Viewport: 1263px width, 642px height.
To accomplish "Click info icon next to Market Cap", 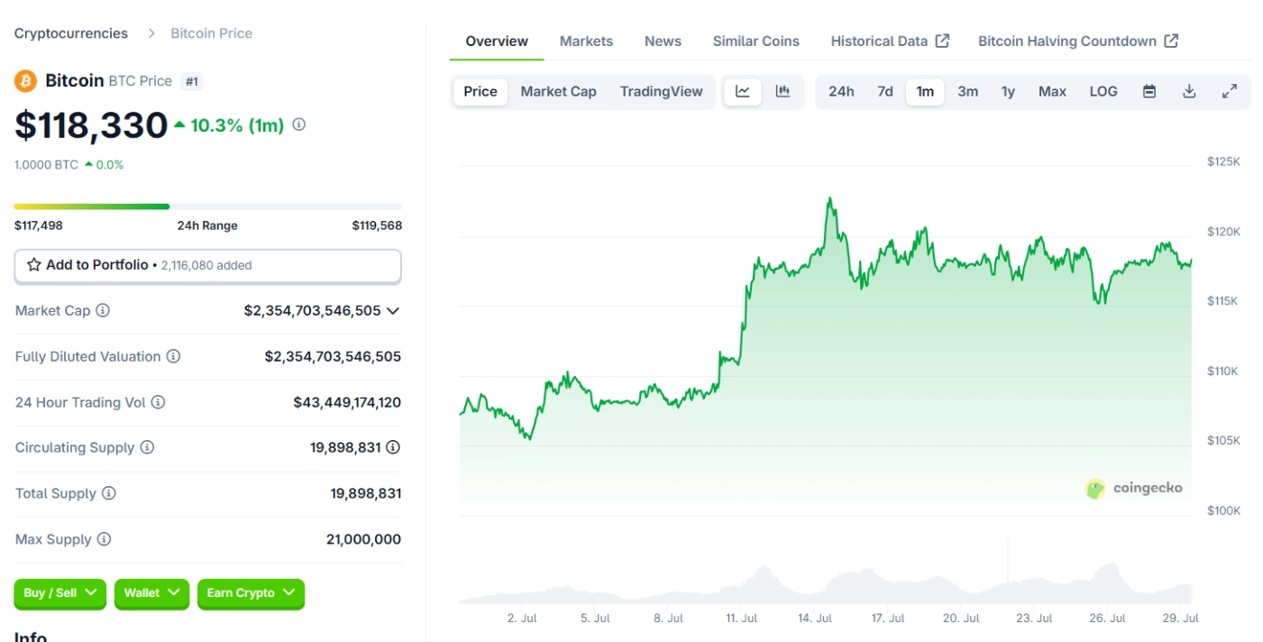I will (x=103, y=310).
